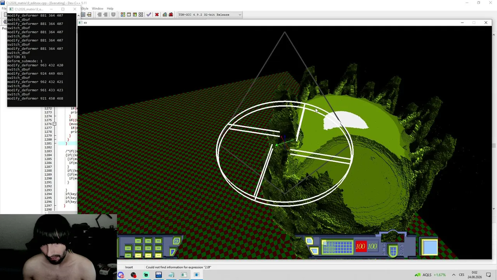497x280 pixels.
Task: Click line number 1294 in the code gutter
Action: tap(48, 194)
